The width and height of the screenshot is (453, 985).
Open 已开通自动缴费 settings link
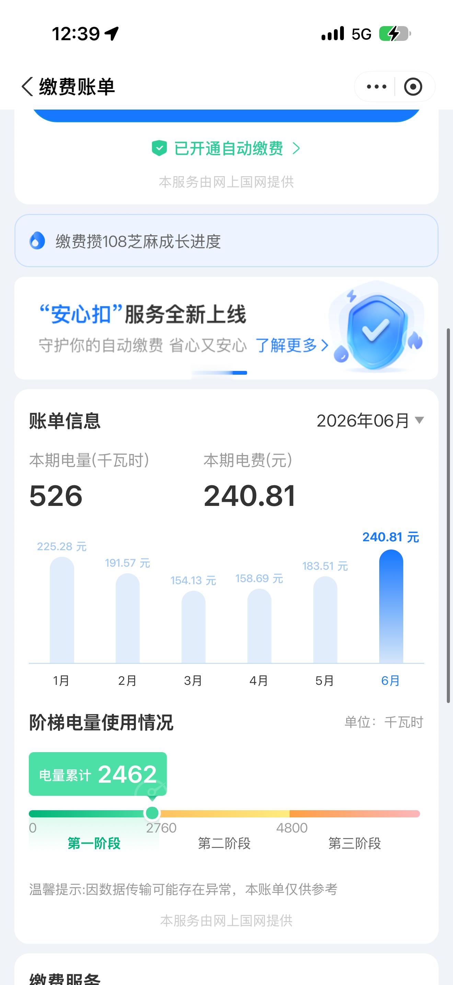229,148
